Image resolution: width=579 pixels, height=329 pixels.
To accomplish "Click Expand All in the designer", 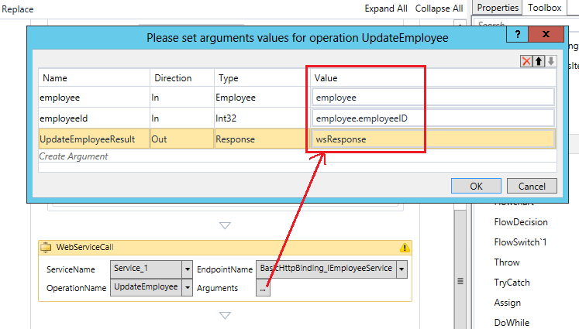I will pyautogui.click(x=386, y=9).
